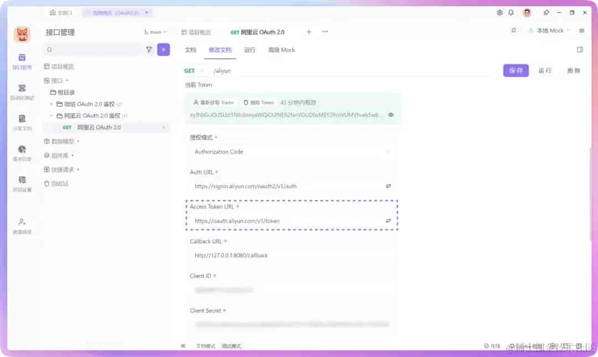This screenshot has height=357, width=598.
Task: Expand the 快捷请求 section
Action: tap(78, 170)
